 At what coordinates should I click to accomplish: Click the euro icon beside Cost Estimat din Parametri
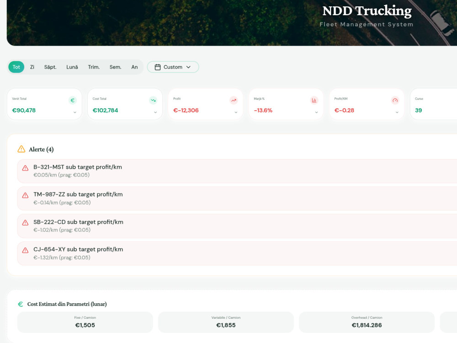[x=21, y=304]
